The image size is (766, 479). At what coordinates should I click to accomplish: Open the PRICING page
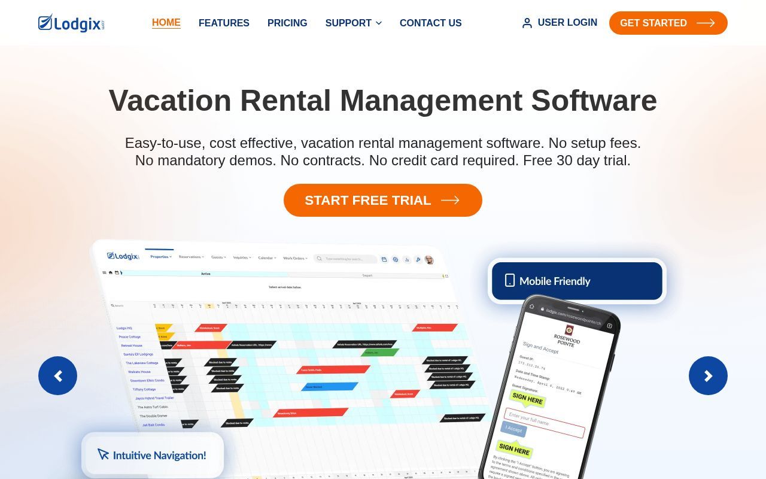click(x=287, y=23)
